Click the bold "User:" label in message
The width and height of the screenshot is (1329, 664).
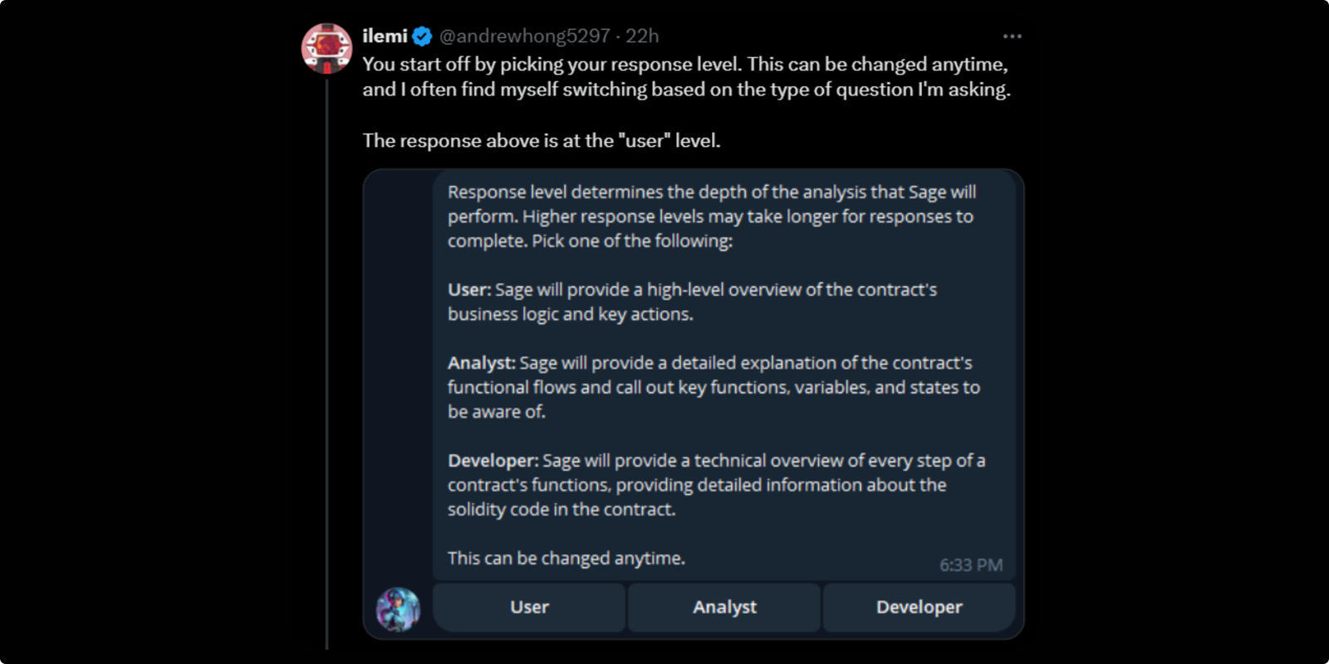(x=469, y=290)
